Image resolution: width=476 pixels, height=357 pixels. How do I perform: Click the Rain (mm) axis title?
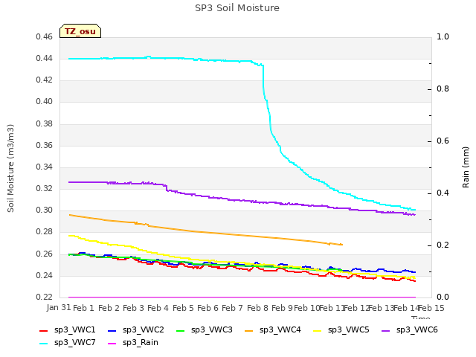pos(466,167)
